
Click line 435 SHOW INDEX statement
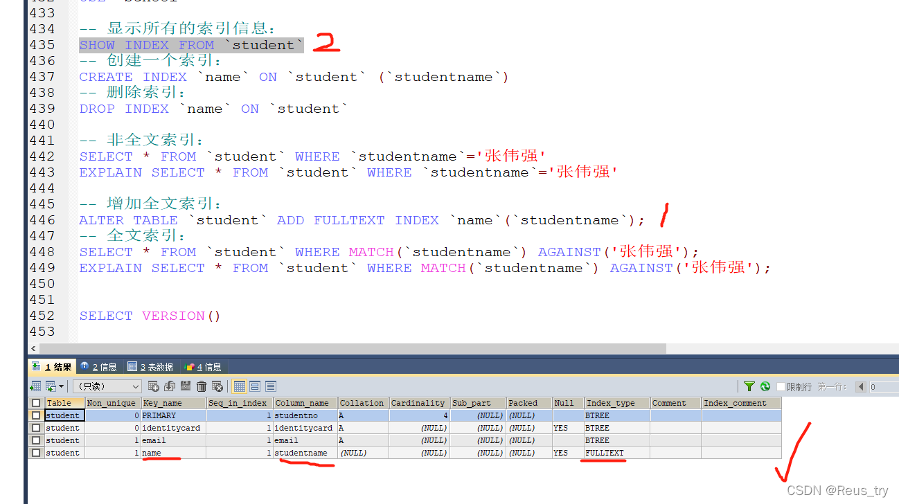click(x=191, y=45)
